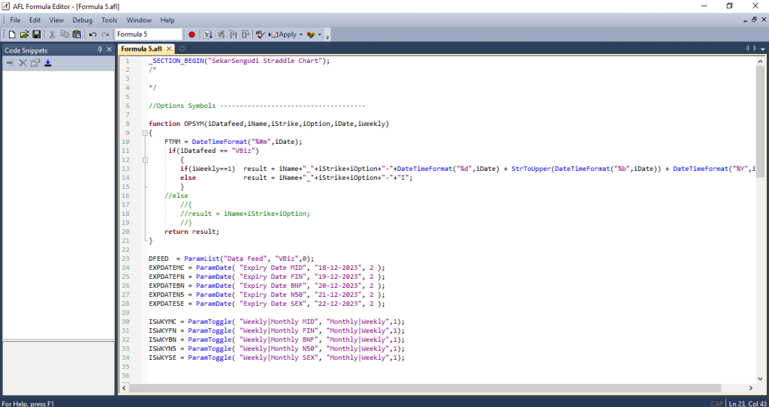Collapse the code block fold at line 12
This screenshot has height=407, width=769.
tap(145, 160)
